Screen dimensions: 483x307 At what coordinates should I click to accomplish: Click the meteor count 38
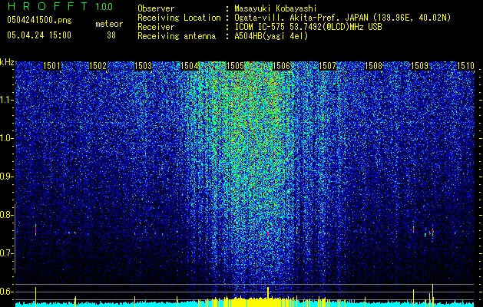click(111, 35)
